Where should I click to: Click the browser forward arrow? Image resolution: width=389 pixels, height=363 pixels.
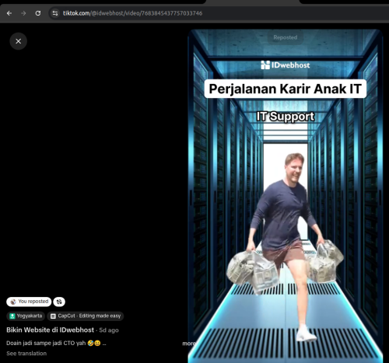click(23, 13)
